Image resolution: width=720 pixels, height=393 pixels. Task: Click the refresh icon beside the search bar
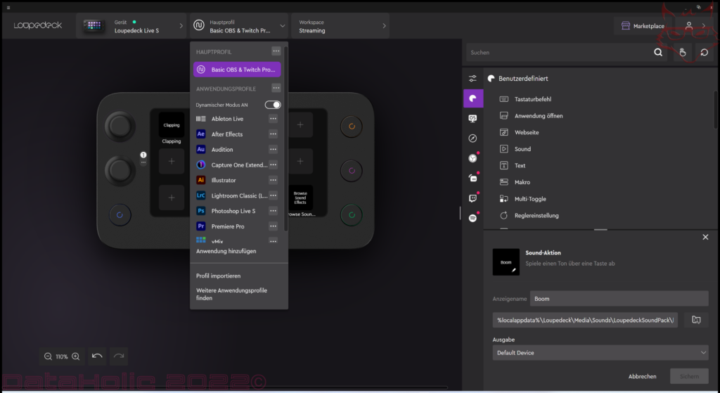click(x=705, y=52)
